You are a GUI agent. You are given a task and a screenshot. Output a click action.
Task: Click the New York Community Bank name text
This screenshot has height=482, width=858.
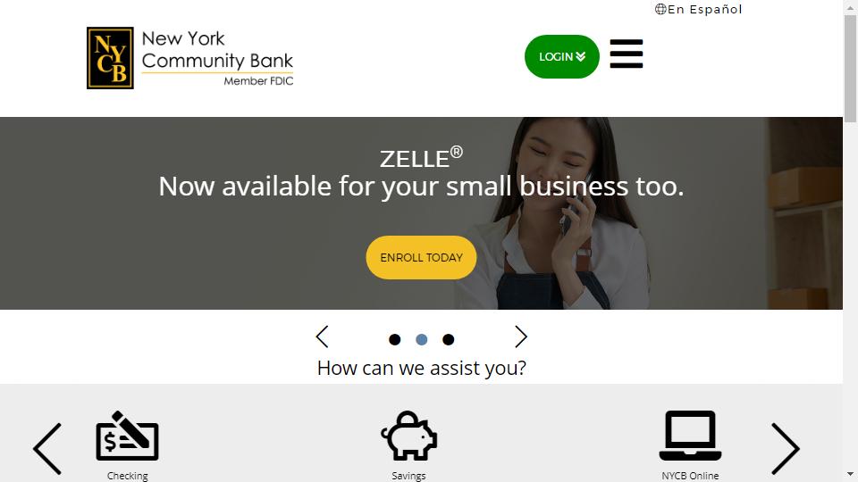point(217,50)
